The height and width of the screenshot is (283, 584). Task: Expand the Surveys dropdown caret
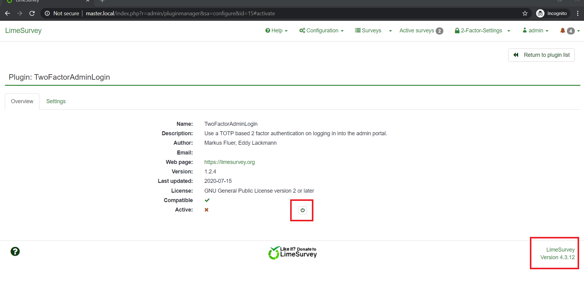pyautogui.click(x=390, y=31)
